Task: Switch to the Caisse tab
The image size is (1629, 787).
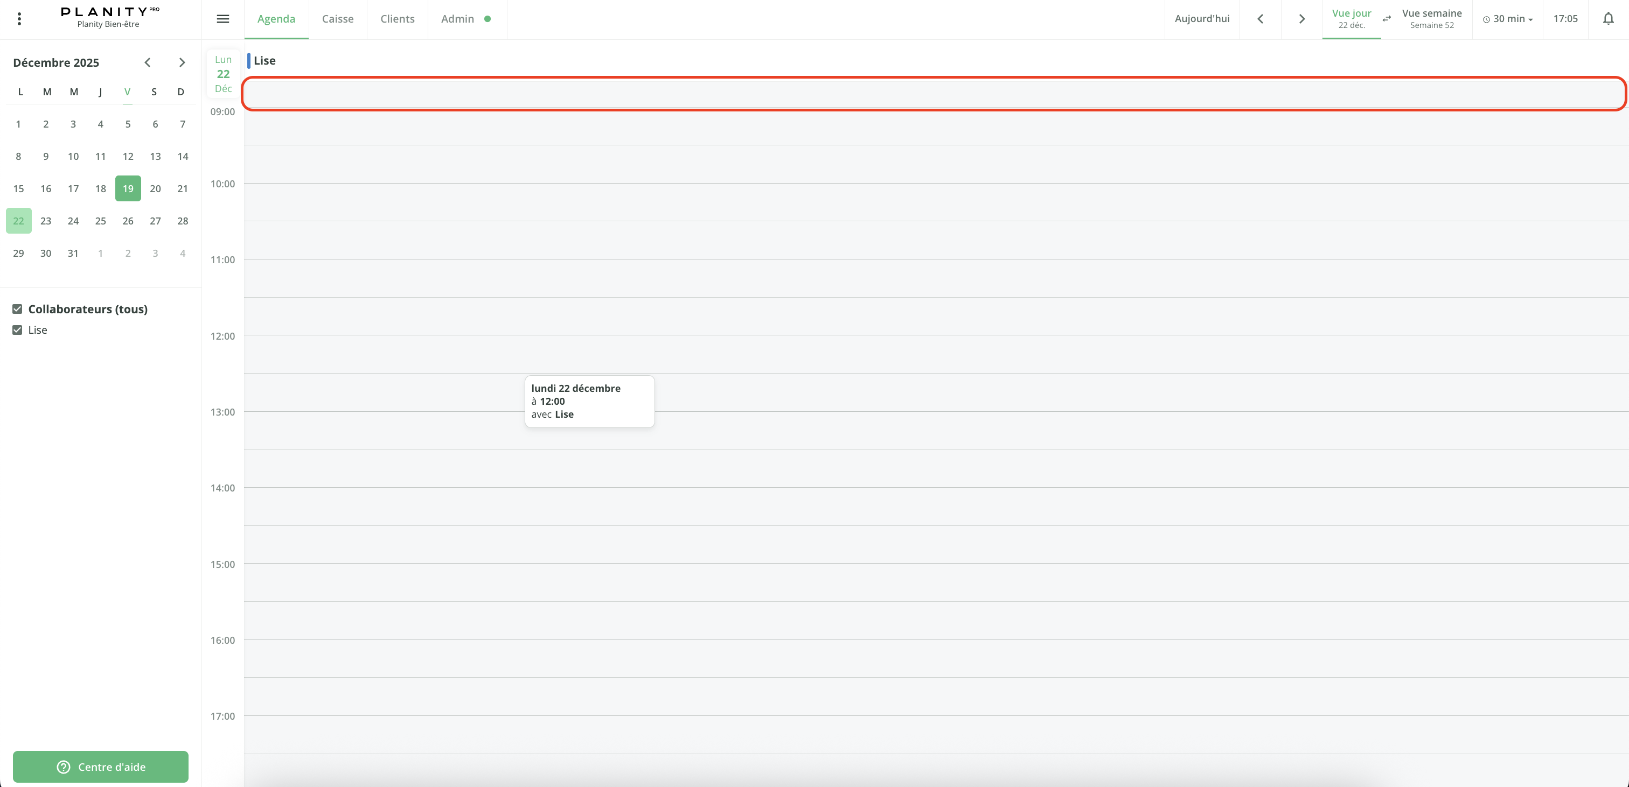Action: [x=338, y=19]
